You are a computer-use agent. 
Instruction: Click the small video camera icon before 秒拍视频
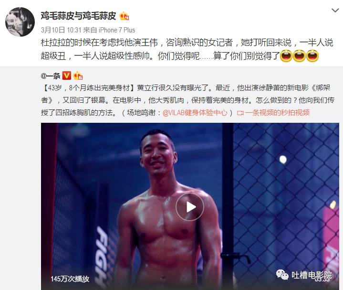click(x=240, y=113)
